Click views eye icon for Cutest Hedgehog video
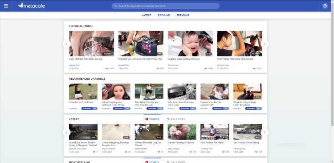The image size is (334, 163). click(x=126, y=152)
